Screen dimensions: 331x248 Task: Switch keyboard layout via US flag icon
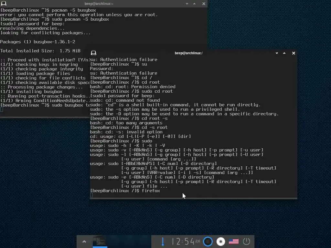click(234, 242)
